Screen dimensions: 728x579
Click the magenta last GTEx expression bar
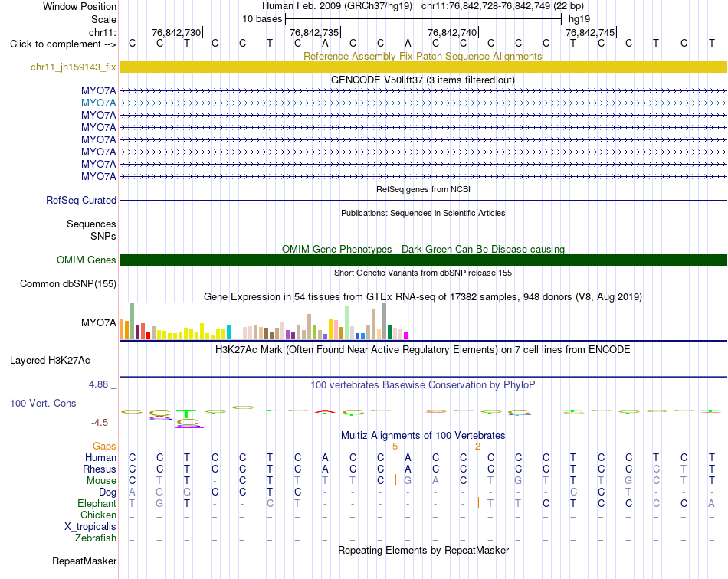coord(406,335)
